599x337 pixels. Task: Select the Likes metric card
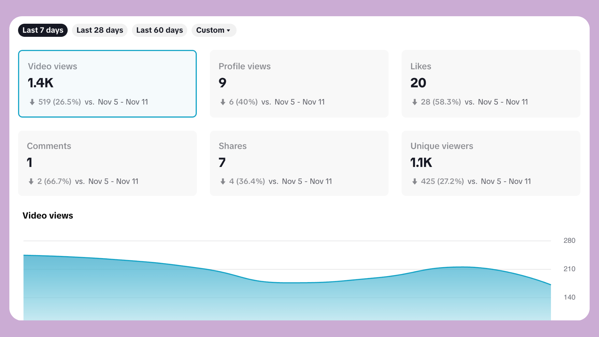491,84
